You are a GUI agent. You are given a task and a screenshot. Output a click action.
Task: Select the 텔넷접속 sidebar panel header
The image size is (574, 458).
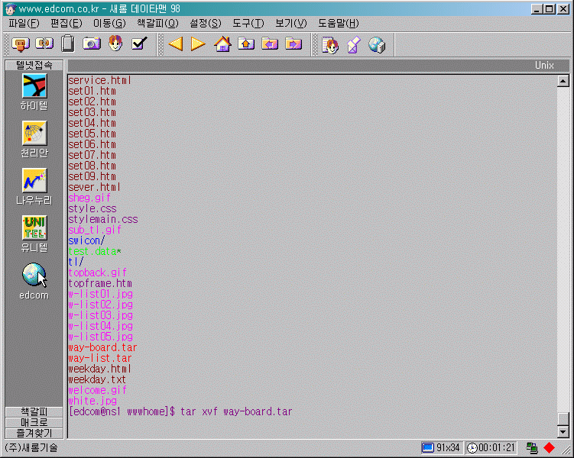coord(34,65)
